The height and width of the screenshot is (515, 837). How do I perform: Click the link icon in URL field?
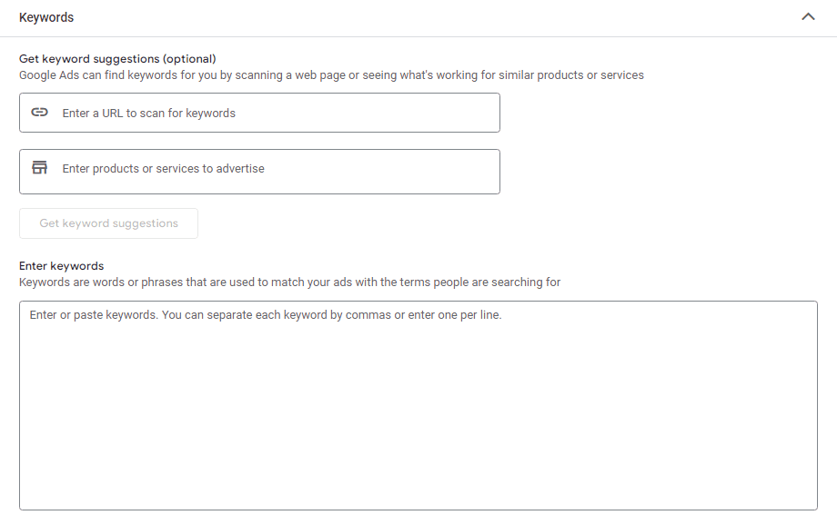click(39, 113)
